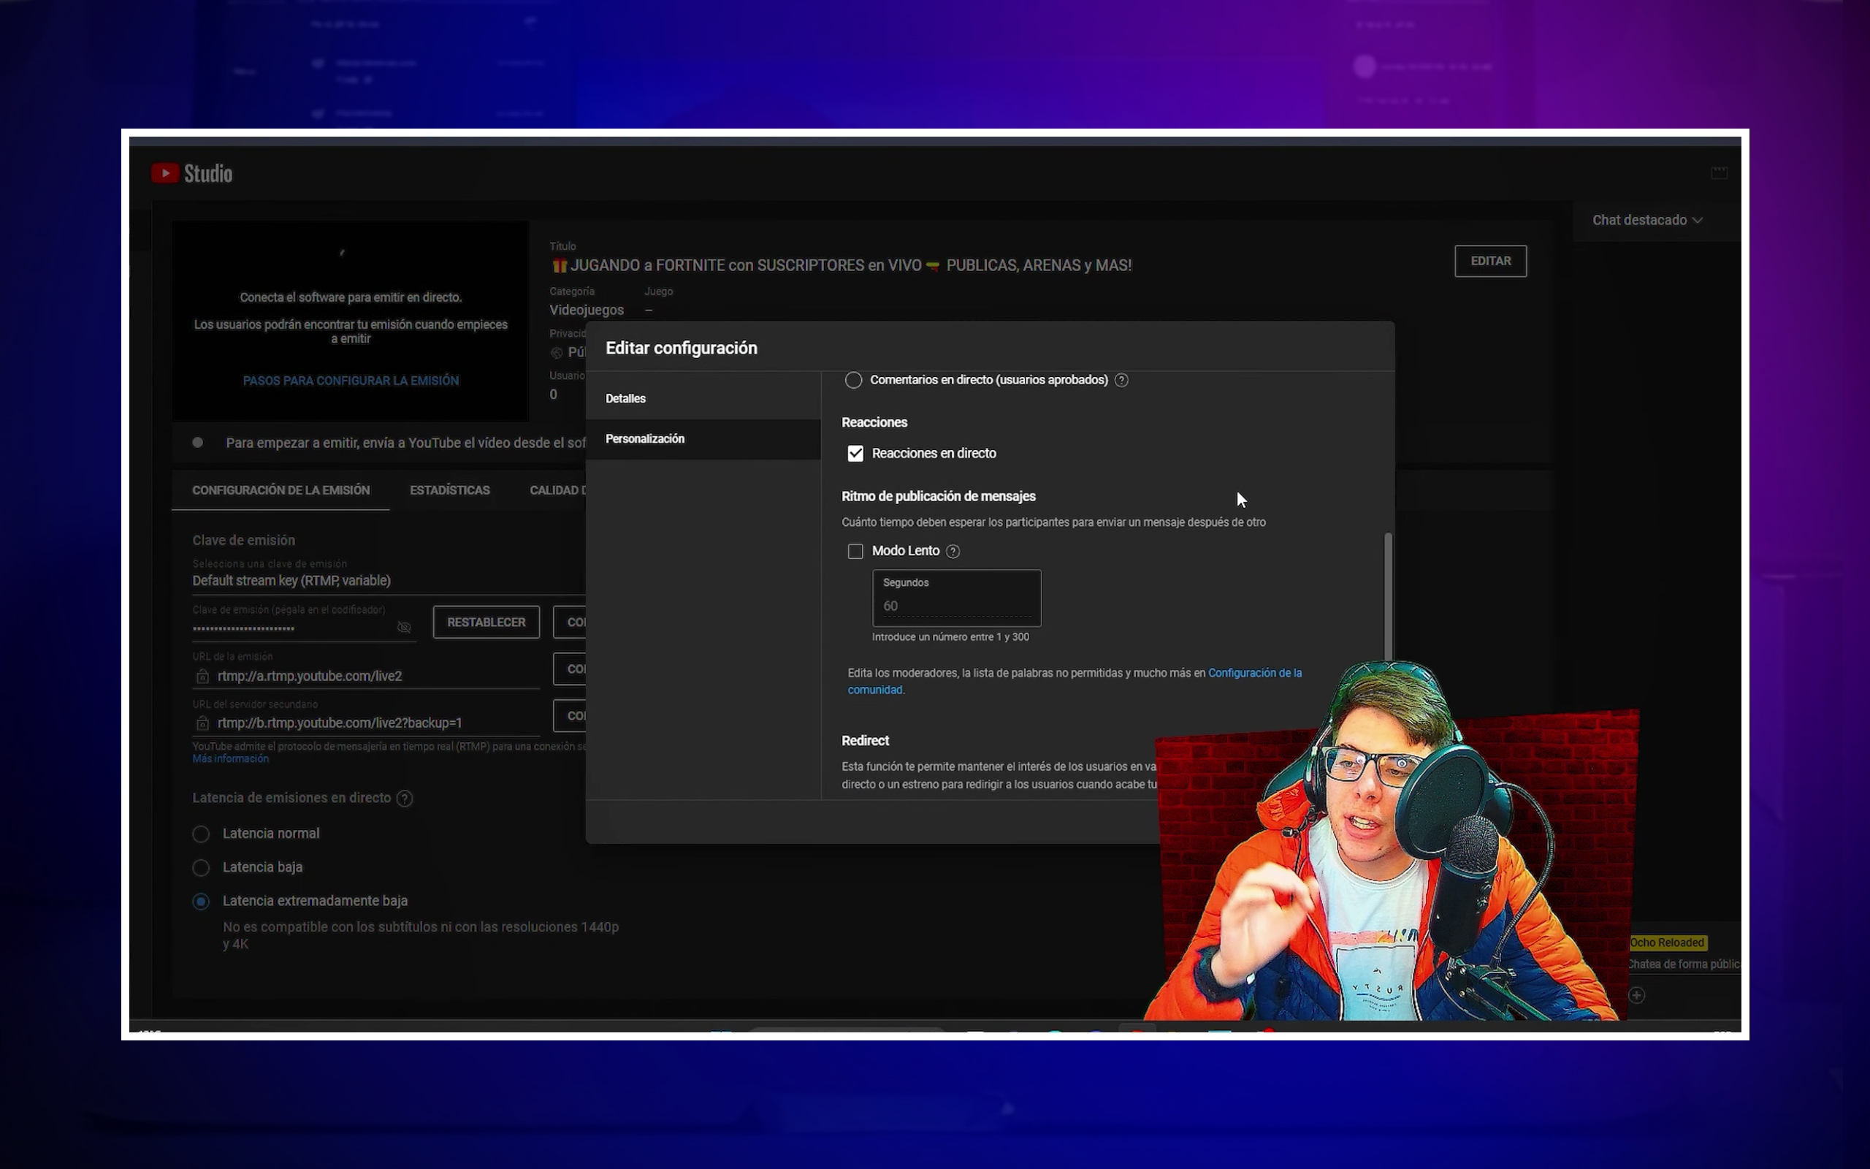Click the clapperboard icon in Studio header

click(1719, 172)
